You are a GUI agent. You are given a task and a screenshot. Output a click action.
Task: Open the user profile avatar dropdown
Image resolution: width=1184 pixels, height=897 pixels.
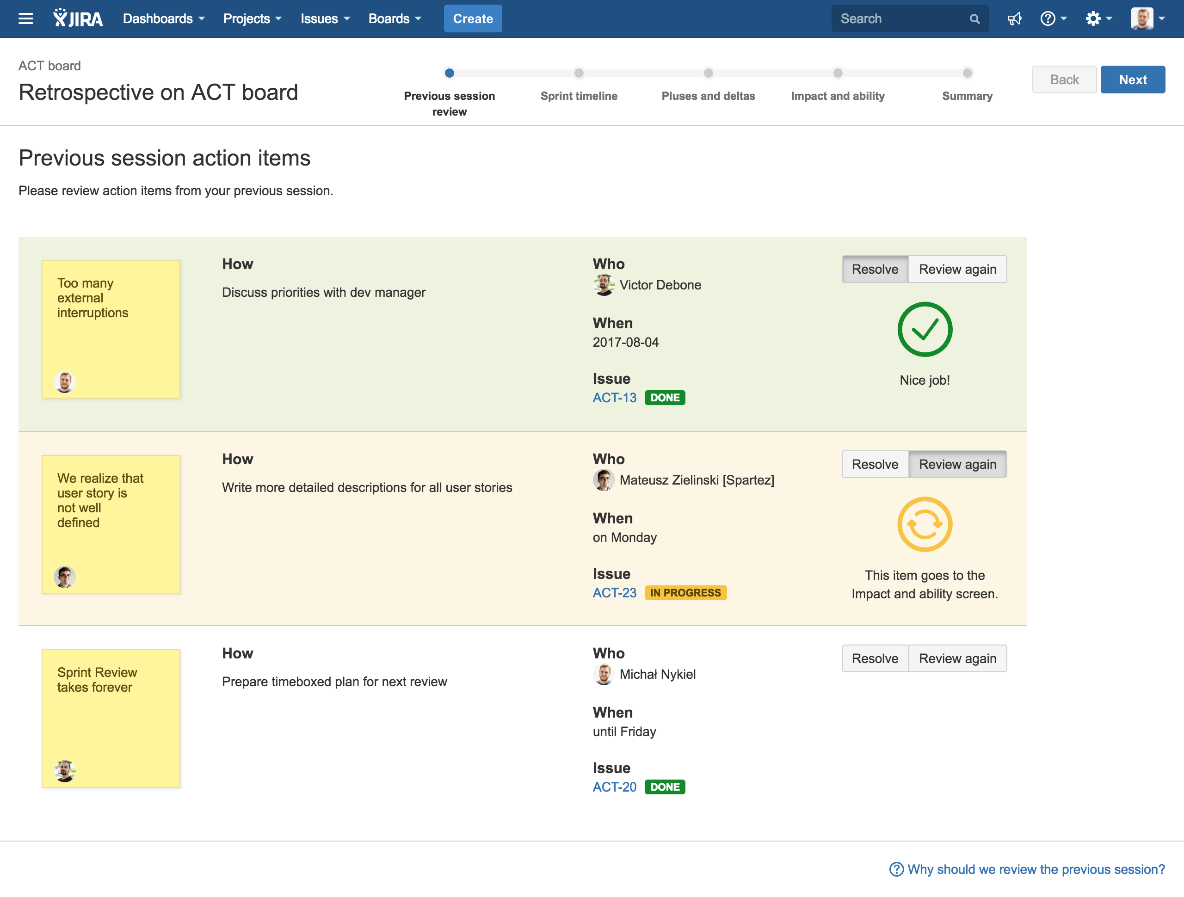click(1147, 19)
